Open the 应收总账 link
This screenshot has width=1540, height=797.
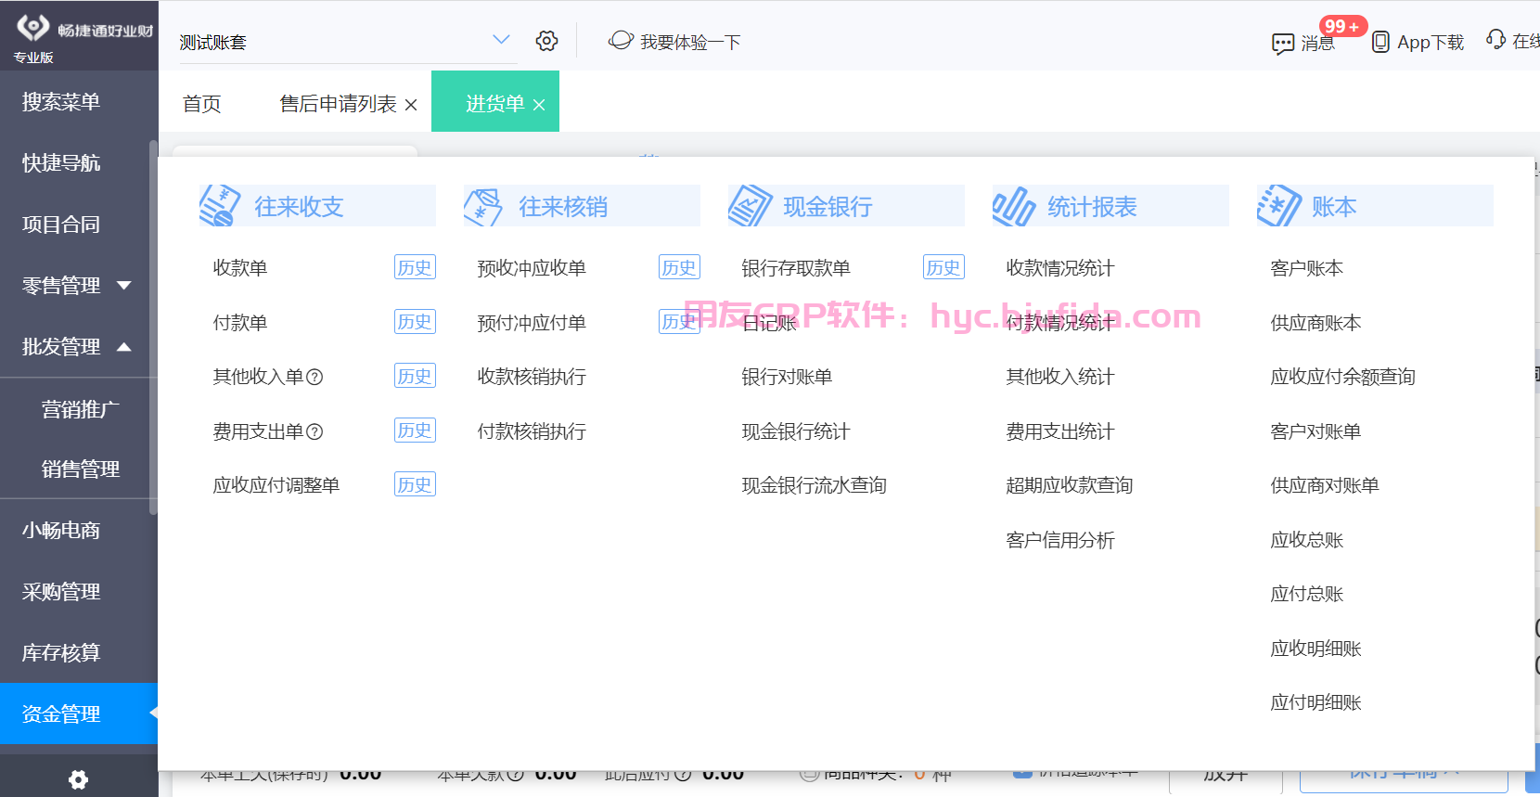click(1307, 540)
